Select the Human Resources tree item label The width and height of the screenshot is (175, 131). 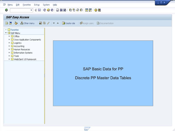coord(22,49)
